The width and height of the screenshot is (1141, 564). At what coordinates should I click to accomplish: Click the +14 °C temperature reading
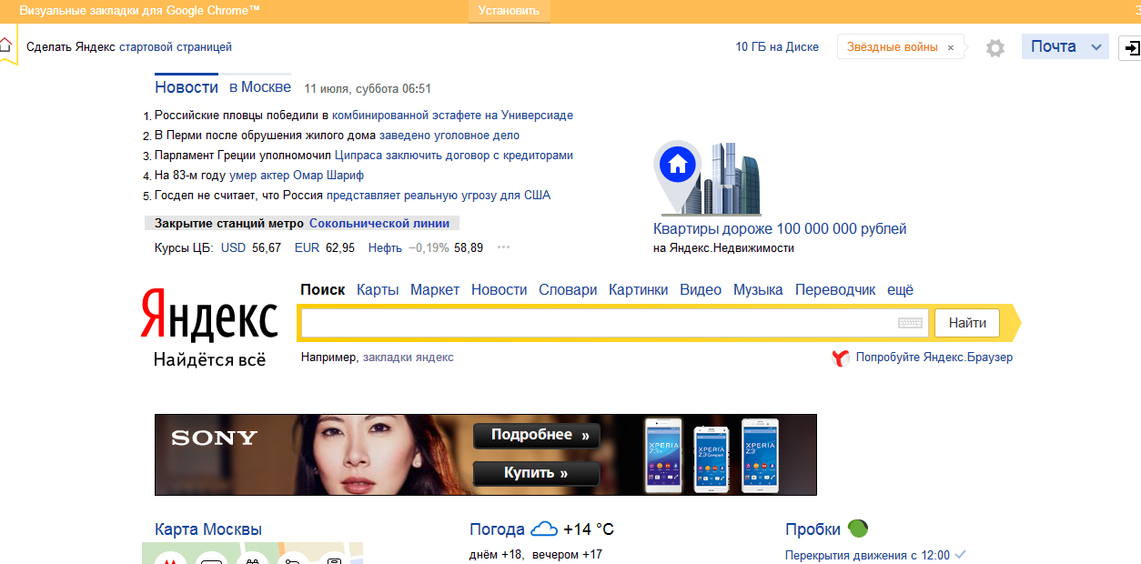click(589, 529)
